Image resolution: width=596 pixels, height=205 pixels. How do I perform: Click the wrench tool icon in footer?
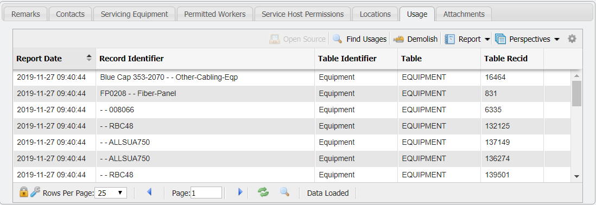(x=35, y=192)
